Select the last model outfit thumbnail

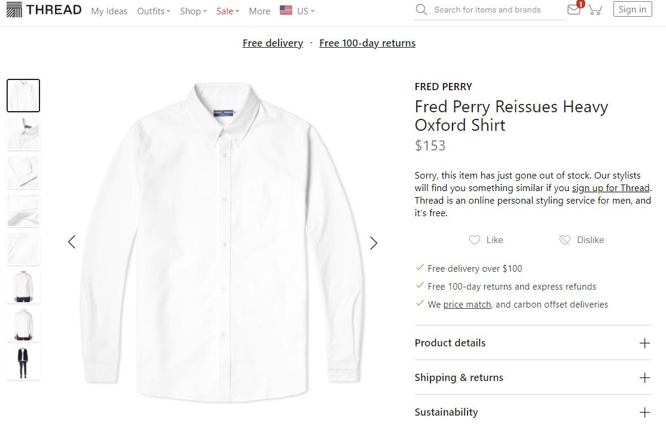pos(23,363)
